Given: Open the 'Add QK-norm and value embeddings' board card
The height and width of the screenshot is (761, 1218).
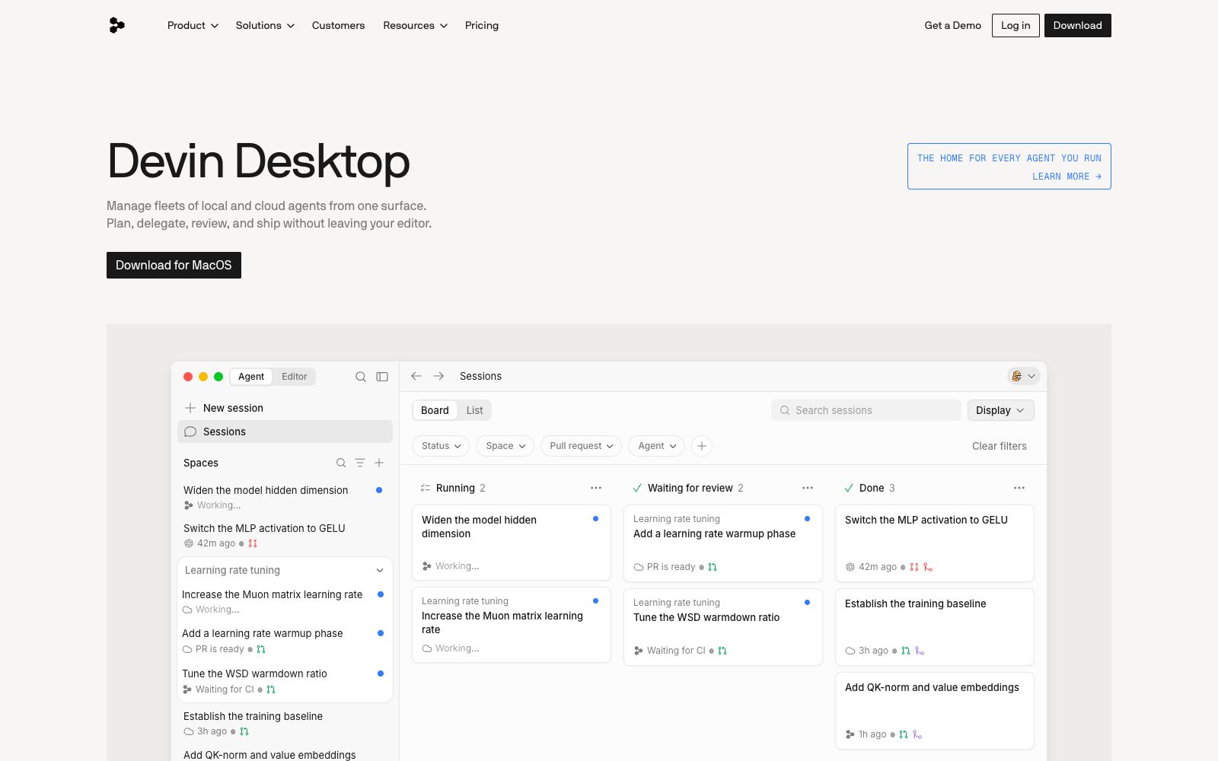Looking at the screenshot, I should pyautogui.click(x=935, y=711).
